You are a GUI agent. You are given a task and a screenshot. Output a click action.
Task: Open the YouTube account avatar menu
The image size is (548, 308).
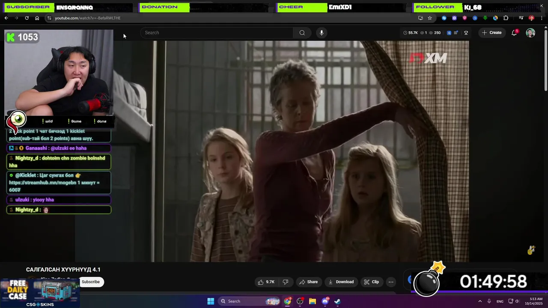point(530,33)
